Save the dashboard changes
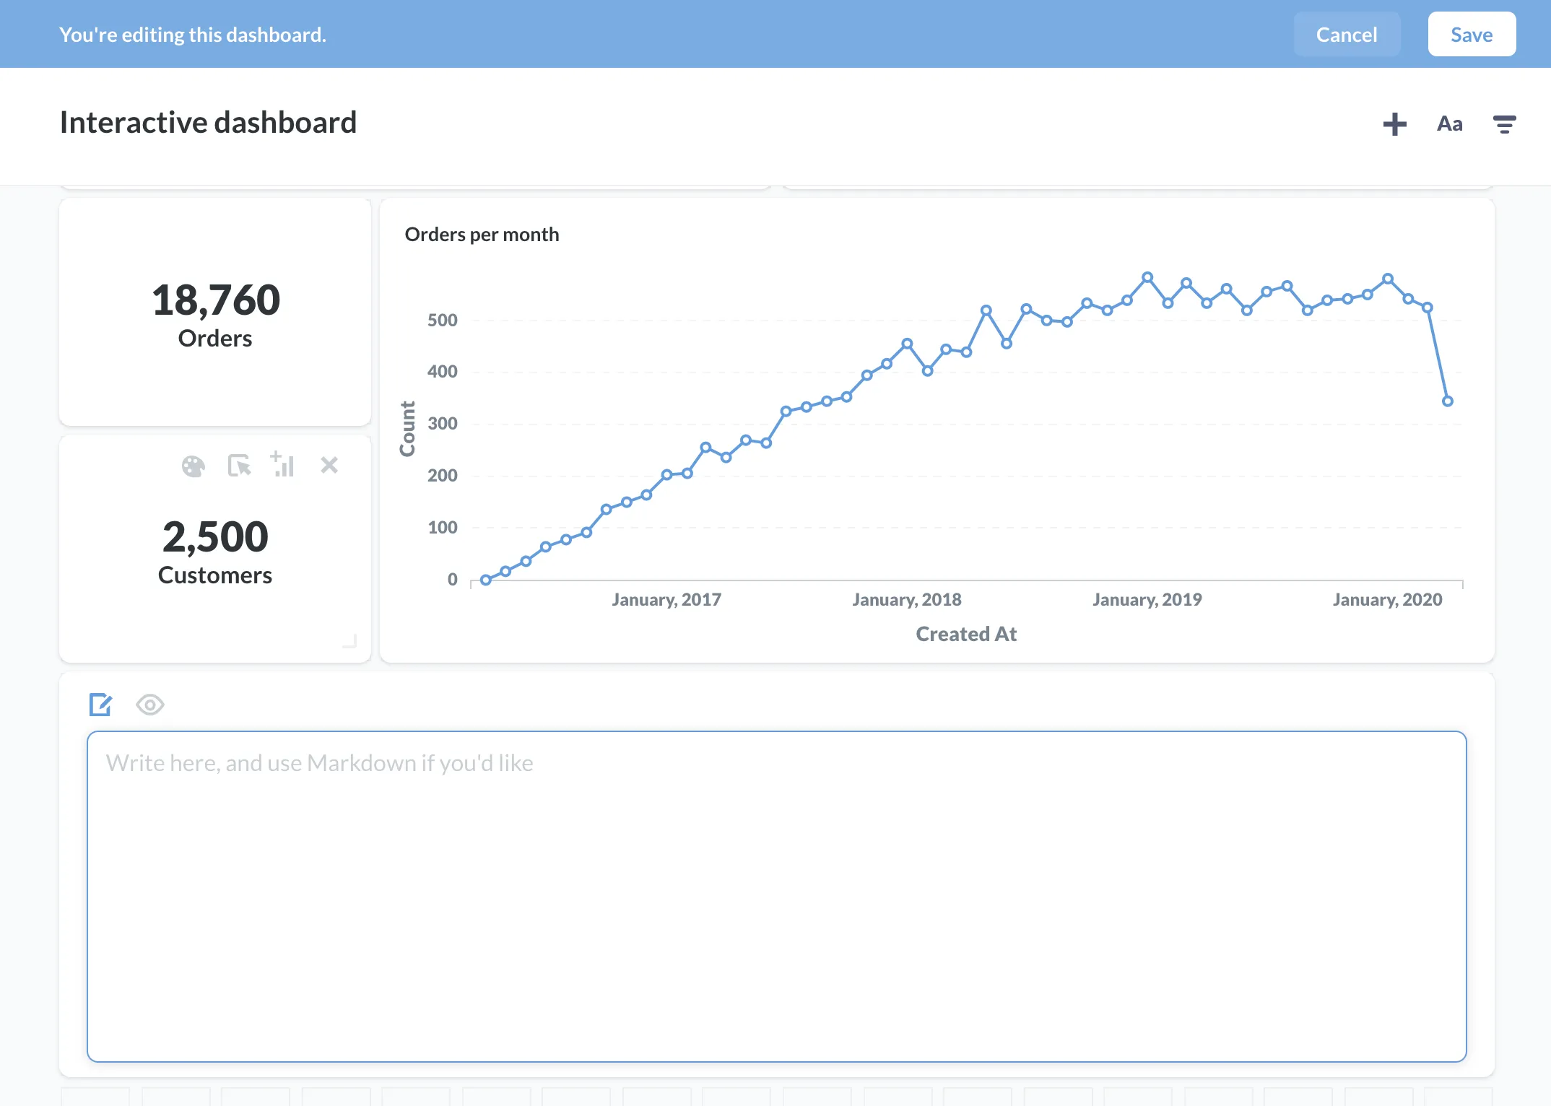The width and height of the screenshot is (1551, 1106). pyautogui.click(x=1472, y=34)
